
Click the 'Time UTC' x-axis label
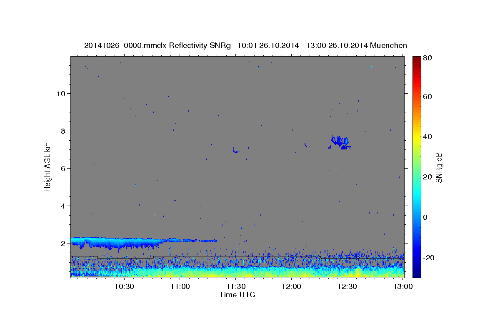(x=237, y=295)
